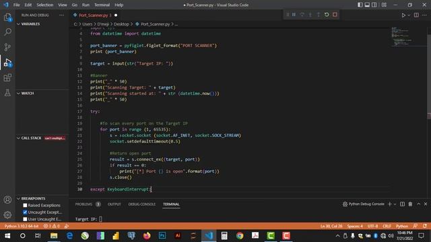This screenshot has width=431, height=242.
Task: Open the new terminal launch profile dropdown
Action: click(x=395, y=204)
